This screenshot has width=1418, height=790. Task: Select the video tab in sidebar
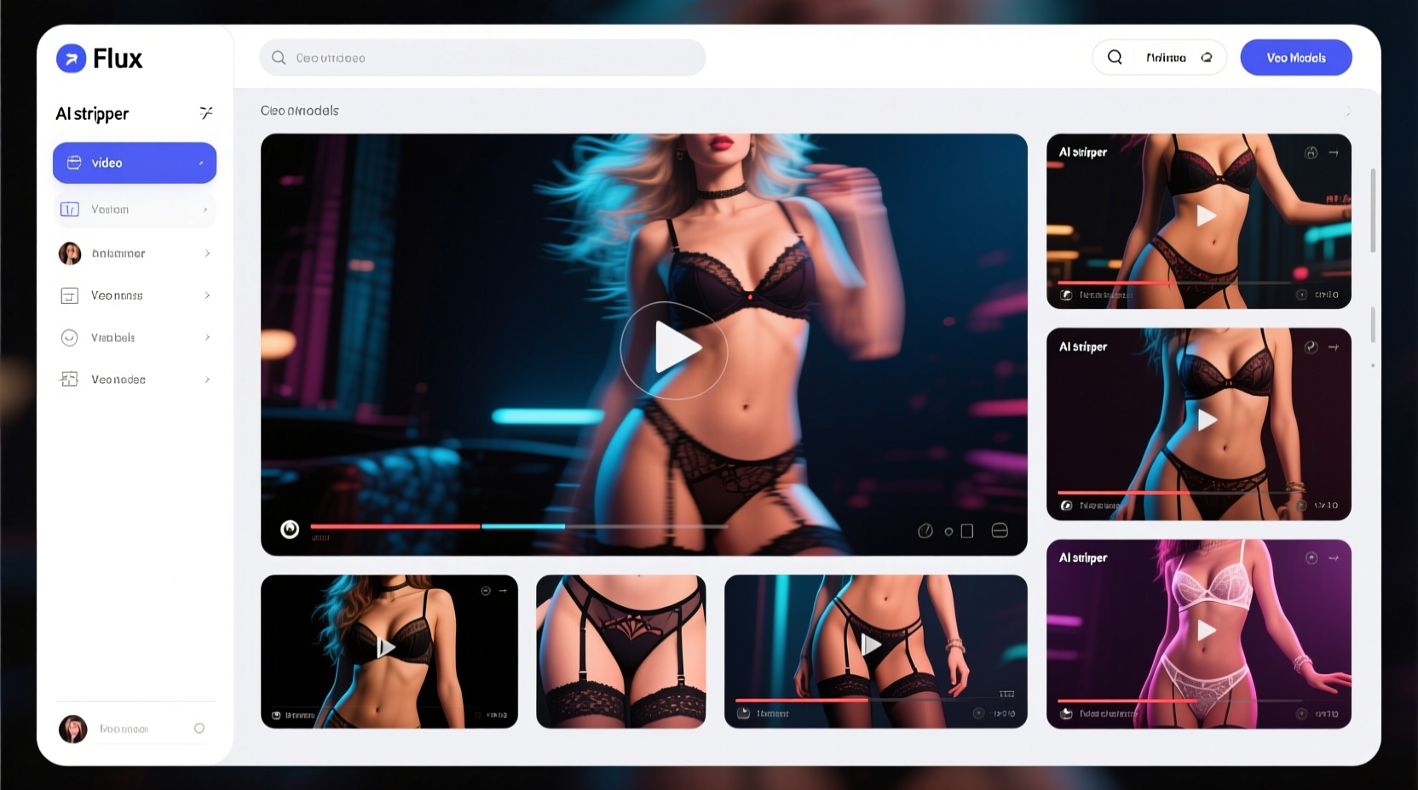[135, 163]
